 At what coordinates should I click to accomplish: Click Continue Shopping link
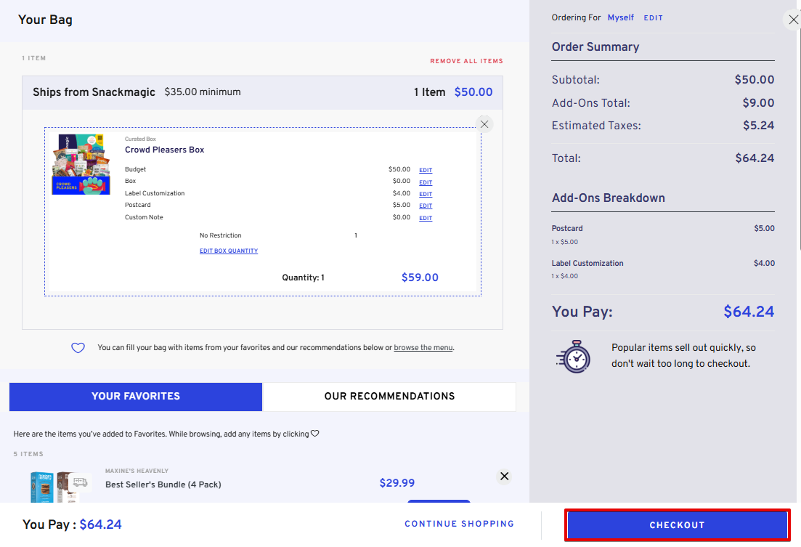click(x=459, y=524)
